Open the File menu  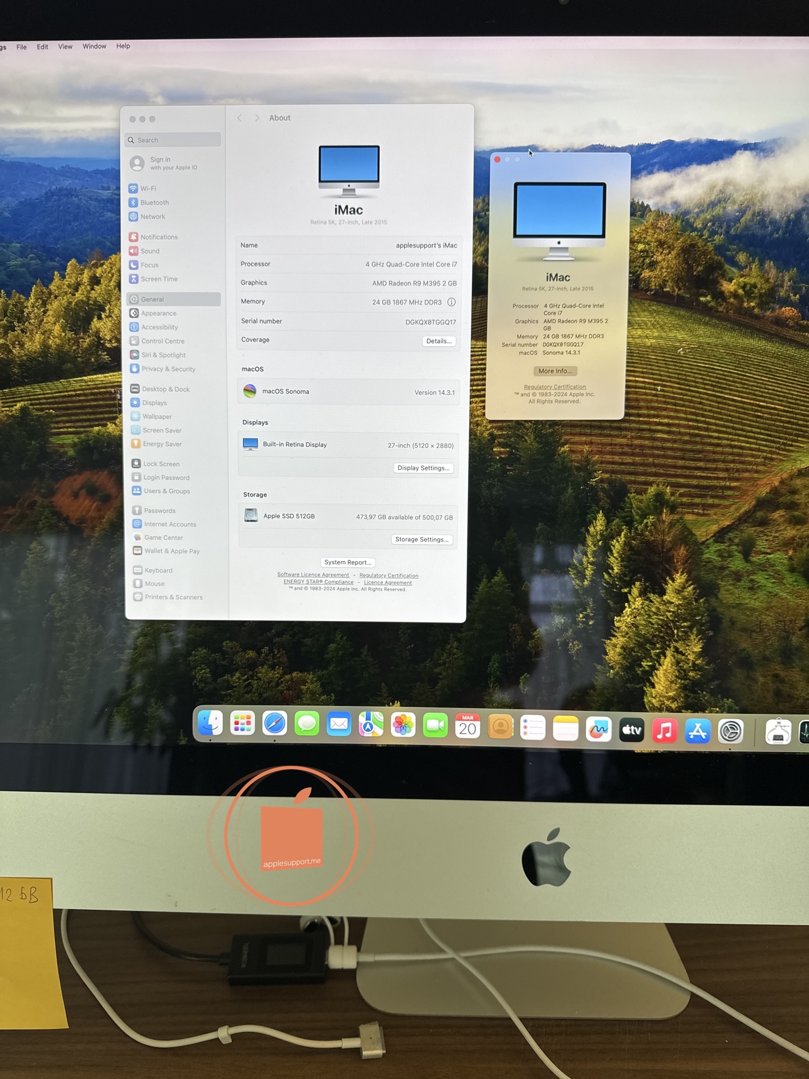[x=21, y=47]
